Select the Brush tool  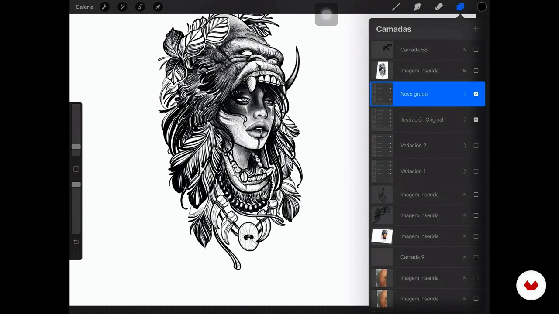pos(396,7)
